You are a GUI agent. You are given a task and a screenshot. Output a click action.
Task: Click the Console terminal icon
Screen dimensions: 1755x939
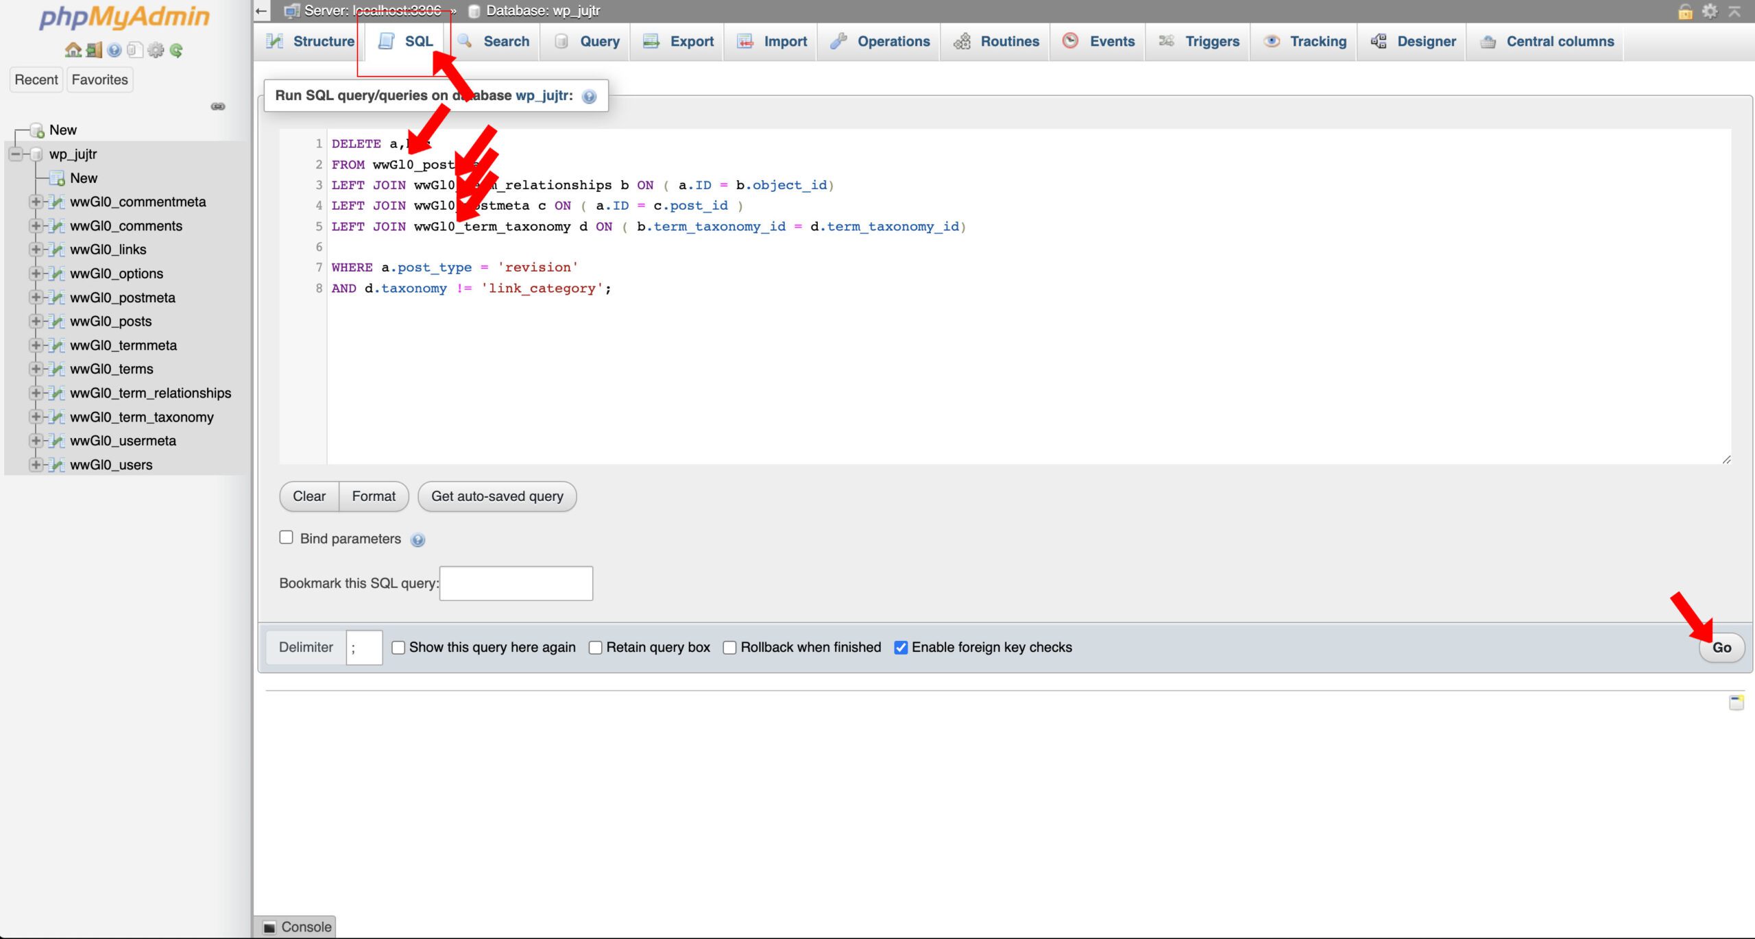(270, 927)
